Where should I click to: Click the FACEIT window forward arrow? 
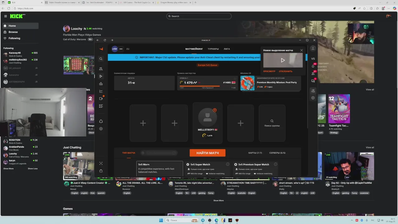point(112,40)
